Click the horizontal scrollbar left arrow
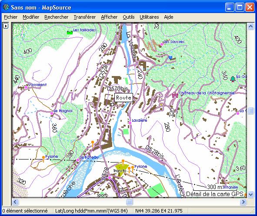 click(15, 202)
